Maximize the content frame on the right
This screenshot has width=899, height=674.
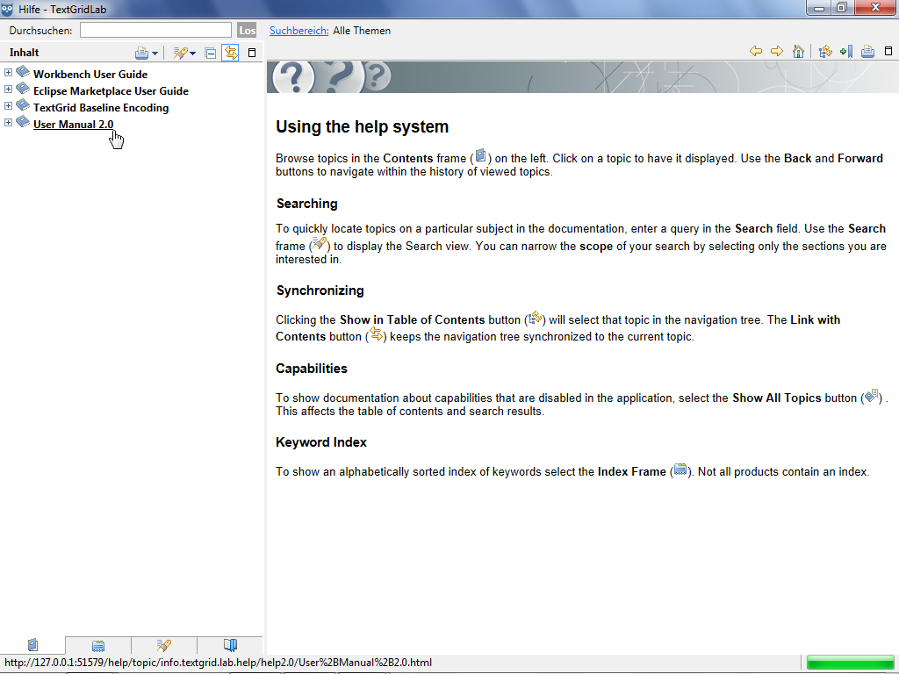pyautogui.click(x=888, y=52)
